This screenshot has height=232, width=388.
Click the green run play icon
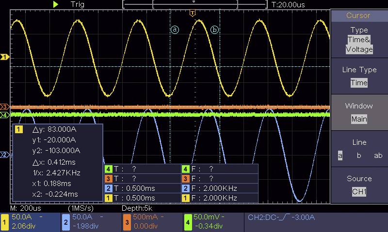click(x=56, y=4)
